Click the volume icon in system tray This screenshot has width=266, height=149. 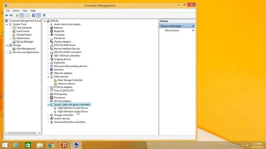click(247, 145)
